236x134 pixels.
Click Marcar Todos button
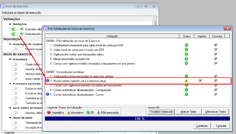[x=189, y=112]
